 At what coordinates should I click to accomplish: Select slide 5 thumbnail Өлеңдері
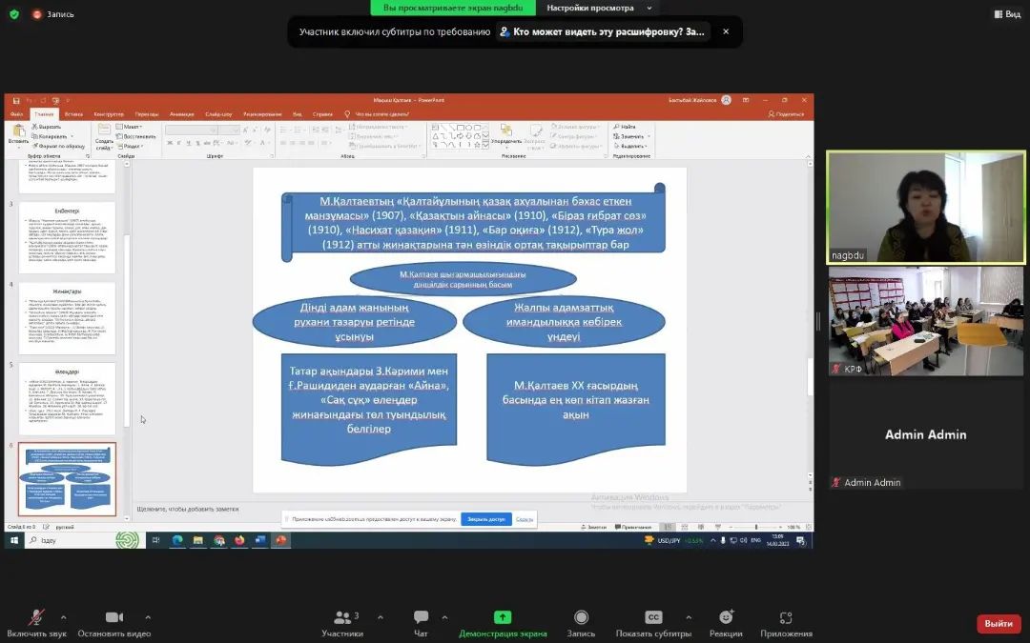[x=67, y=399]
